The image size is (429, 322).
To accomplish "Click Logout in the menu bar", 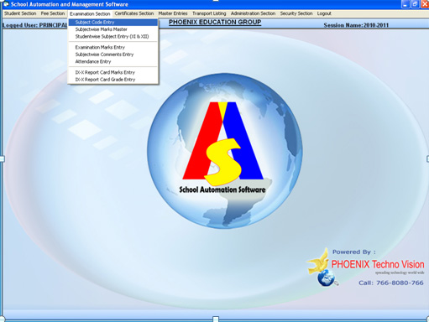I will pos(324,13).
